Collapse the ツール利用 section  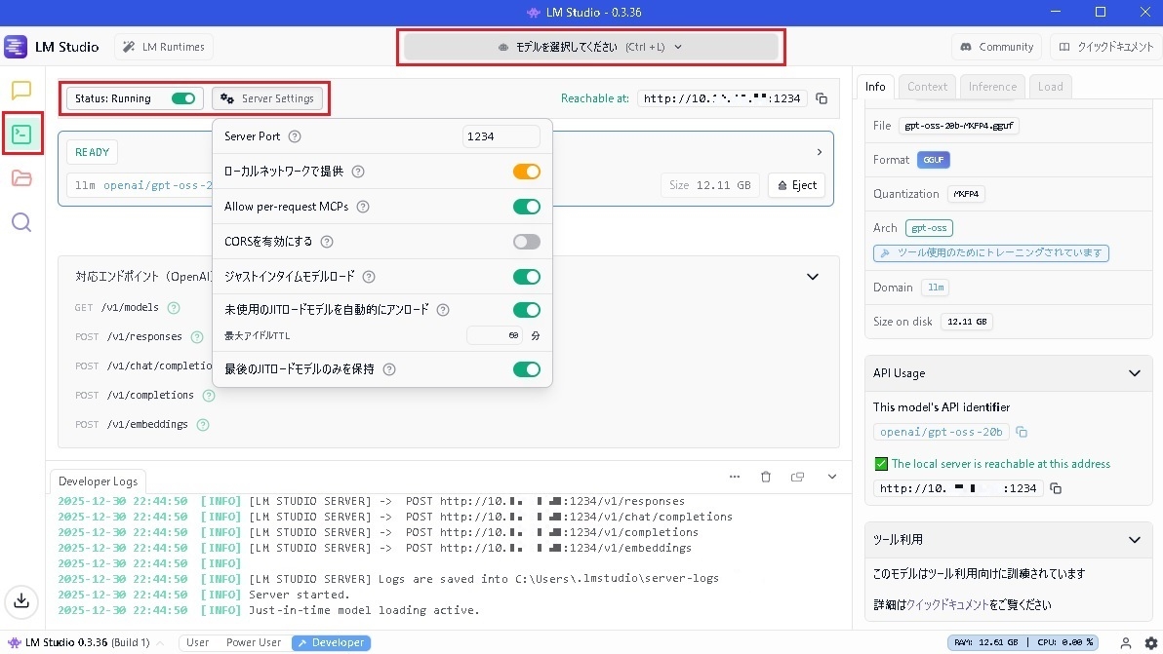[x=1134, y=540]
